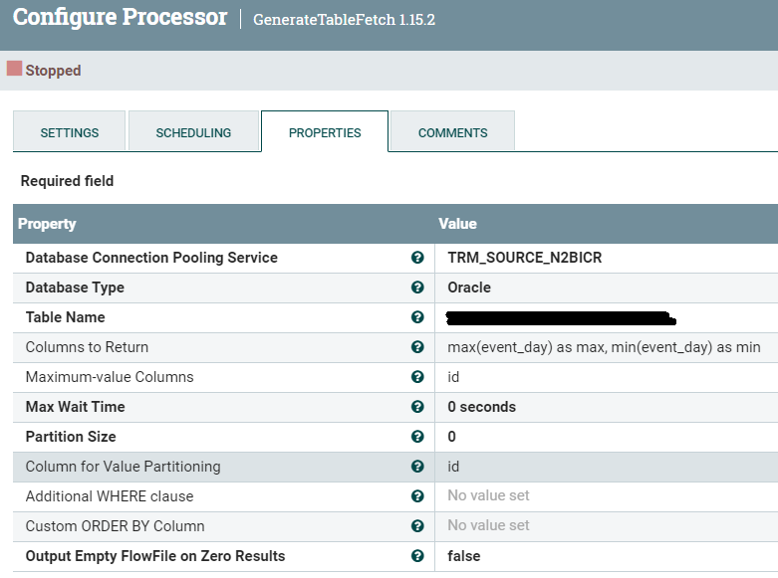Click help icon beside Table Name

point(417,317)
